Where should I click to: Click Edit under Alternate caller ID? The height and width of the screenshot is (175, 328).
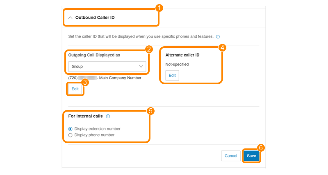pyautogui.click(x=172, y=76)
